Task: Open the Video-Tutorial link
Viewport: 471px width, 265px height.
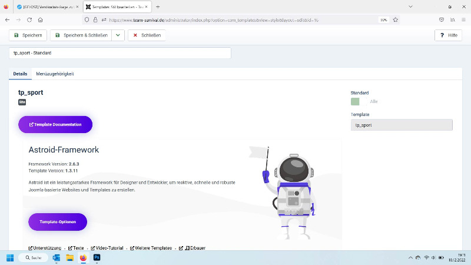Action: click(107, 248)
